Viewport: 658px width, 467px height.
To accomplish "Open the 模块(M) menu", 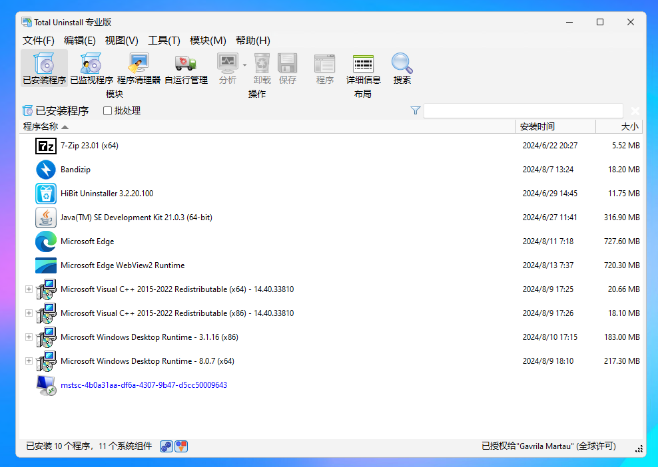I will 208,40.
